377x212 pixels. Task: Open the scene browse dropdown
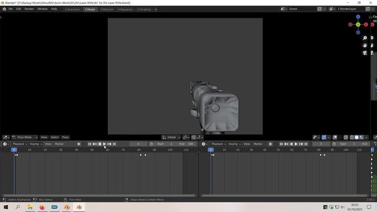(x=284, y=9)
